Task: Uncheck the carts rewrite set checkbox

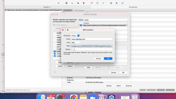Action: coord(55,51)
